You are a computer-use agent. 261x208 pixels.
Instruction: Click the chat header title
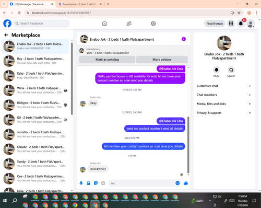tap(122, 39)
